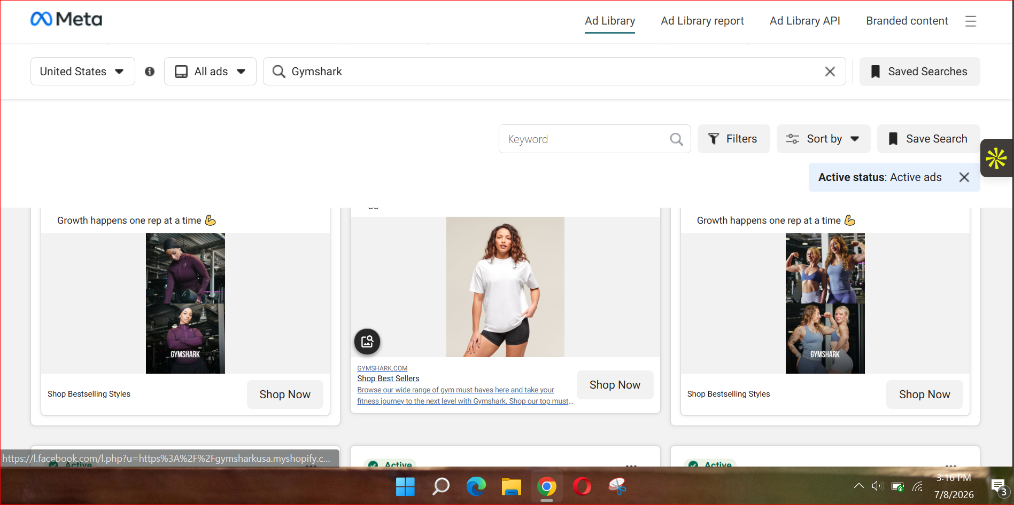Open the Meta logo home link
The height and width of the screenshot is (505, 1014).
click(x=66, y=19)
